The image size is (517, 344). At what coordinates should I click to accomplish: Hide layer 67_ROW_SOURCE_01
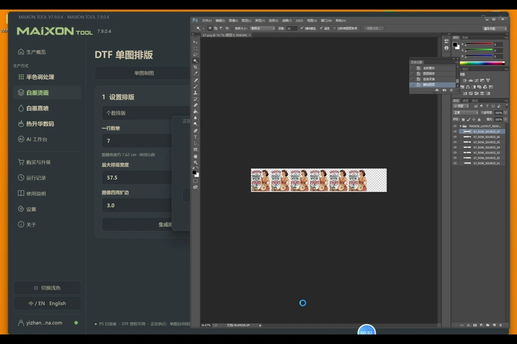pyautogui.click(x=455, y=163)
